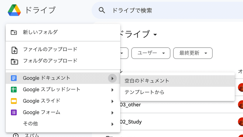Expand the Google フォーム submenu arrow
The width and height of the screenshot is (243, 137).
(x=112, y=113)
